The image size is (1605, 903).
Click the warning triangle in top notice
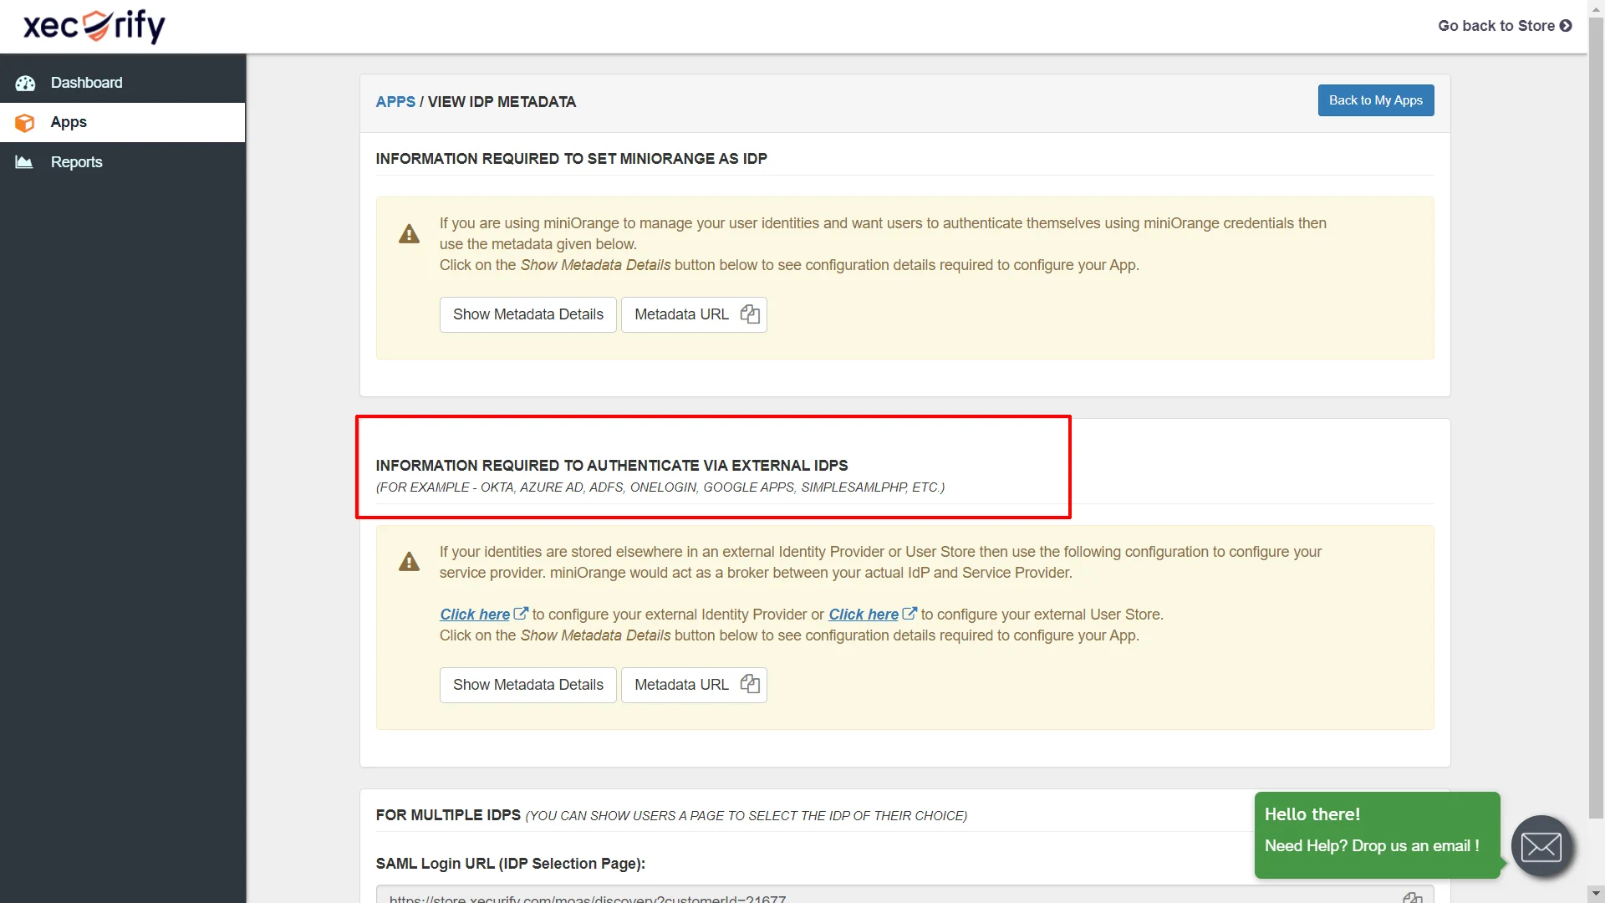408,233
